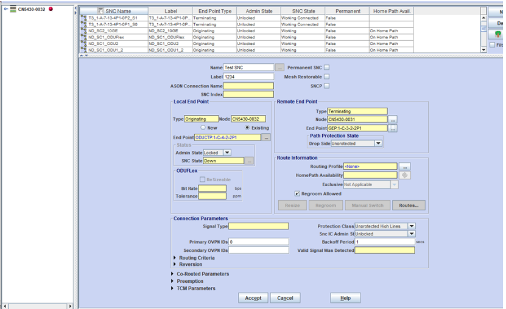Click the Resize button
Screen dimensions: 506x309
click(x=292, y=205)
